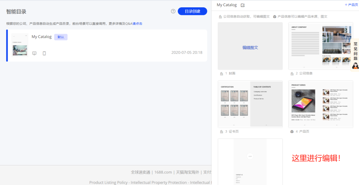Open the Certification page thumbnail
359x185 pixels.
250,104
